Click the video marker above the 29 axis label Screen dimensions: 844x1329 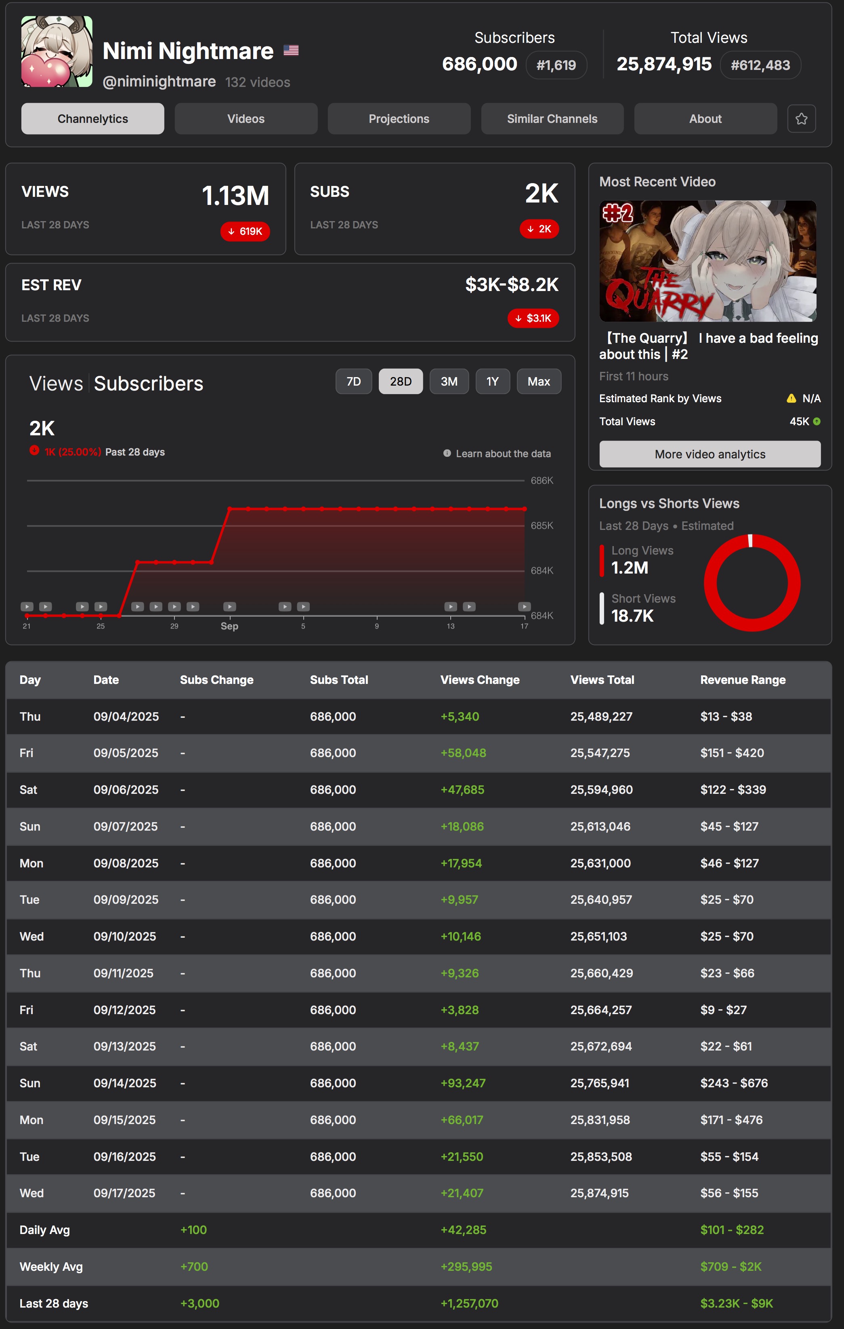click(175, 607)
